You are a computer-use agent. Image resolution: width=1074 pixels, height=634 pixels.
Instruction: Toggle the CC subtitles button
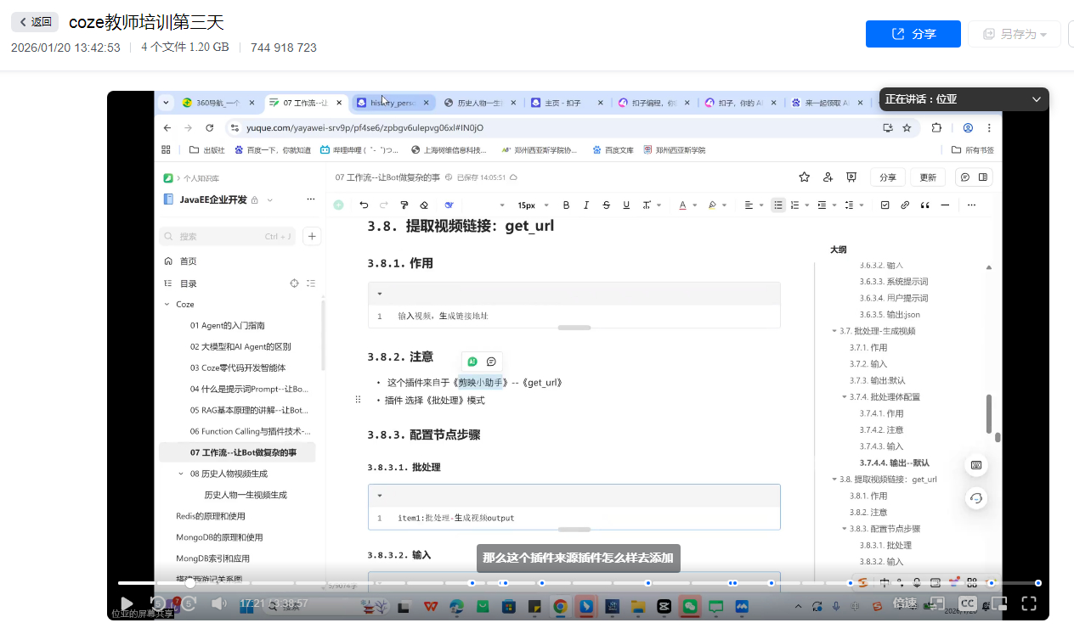point(967,603)
